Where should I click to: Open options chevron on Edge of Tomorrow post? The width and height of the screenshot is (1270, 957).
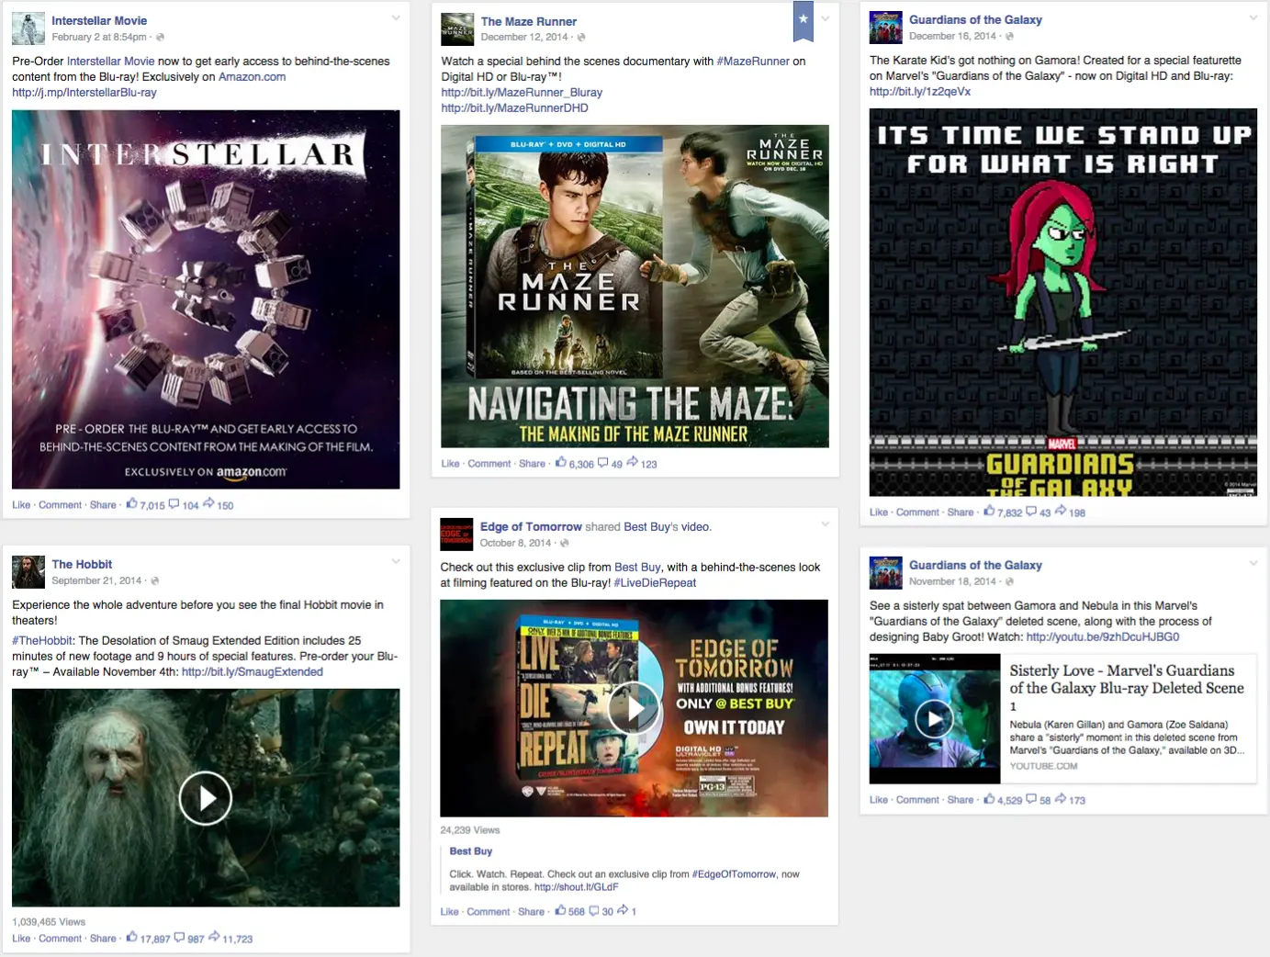point(825,524)
